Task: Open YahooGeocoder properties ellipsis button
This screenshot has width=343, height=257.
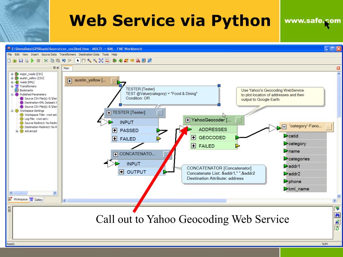Action: click(238, 120)
